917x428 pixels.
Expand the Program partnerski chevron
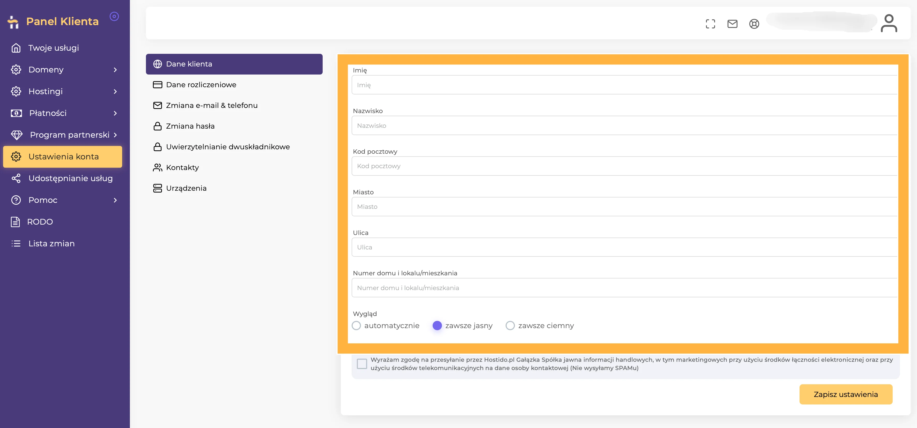coord(115,135)
